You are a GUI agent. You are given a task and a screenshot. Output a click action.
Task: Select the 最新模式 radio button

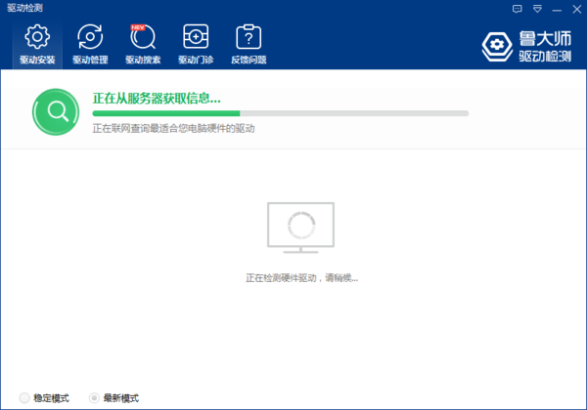point(94,398)
